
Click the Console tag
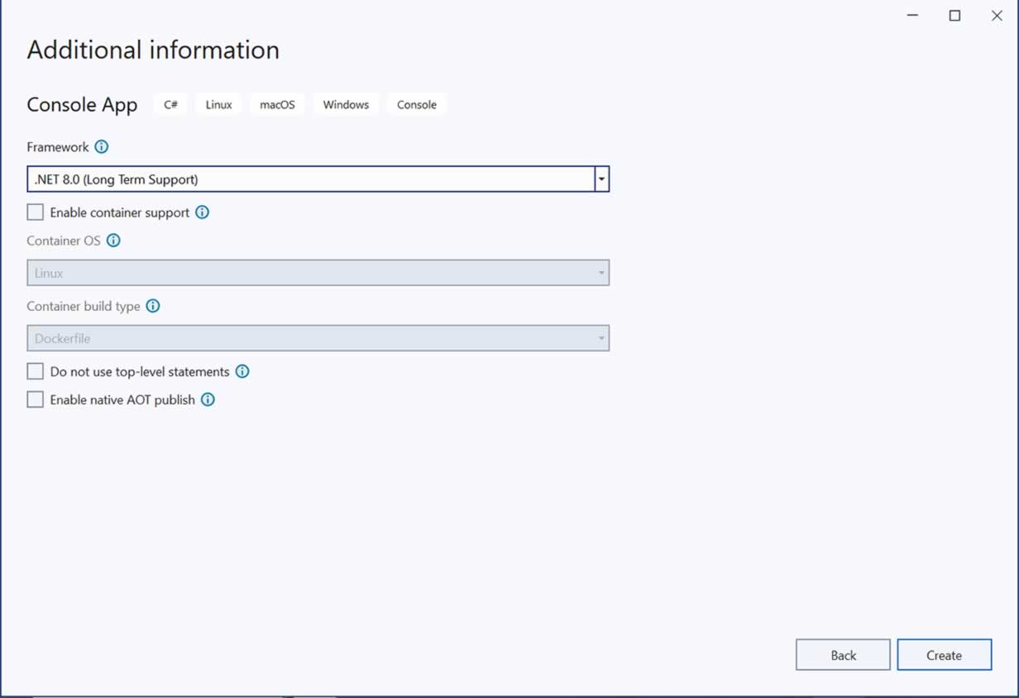click(417, 105)
